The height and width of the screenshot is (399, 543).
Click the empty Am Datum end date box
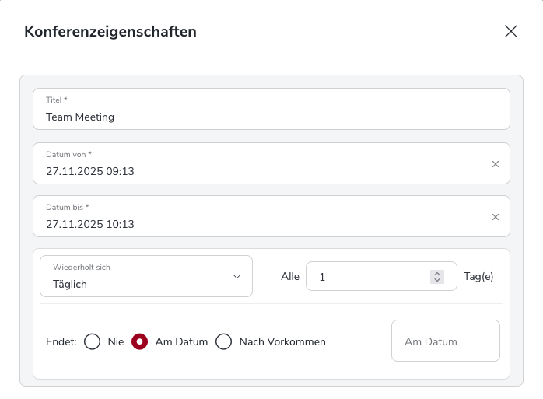tap(445, 341)
